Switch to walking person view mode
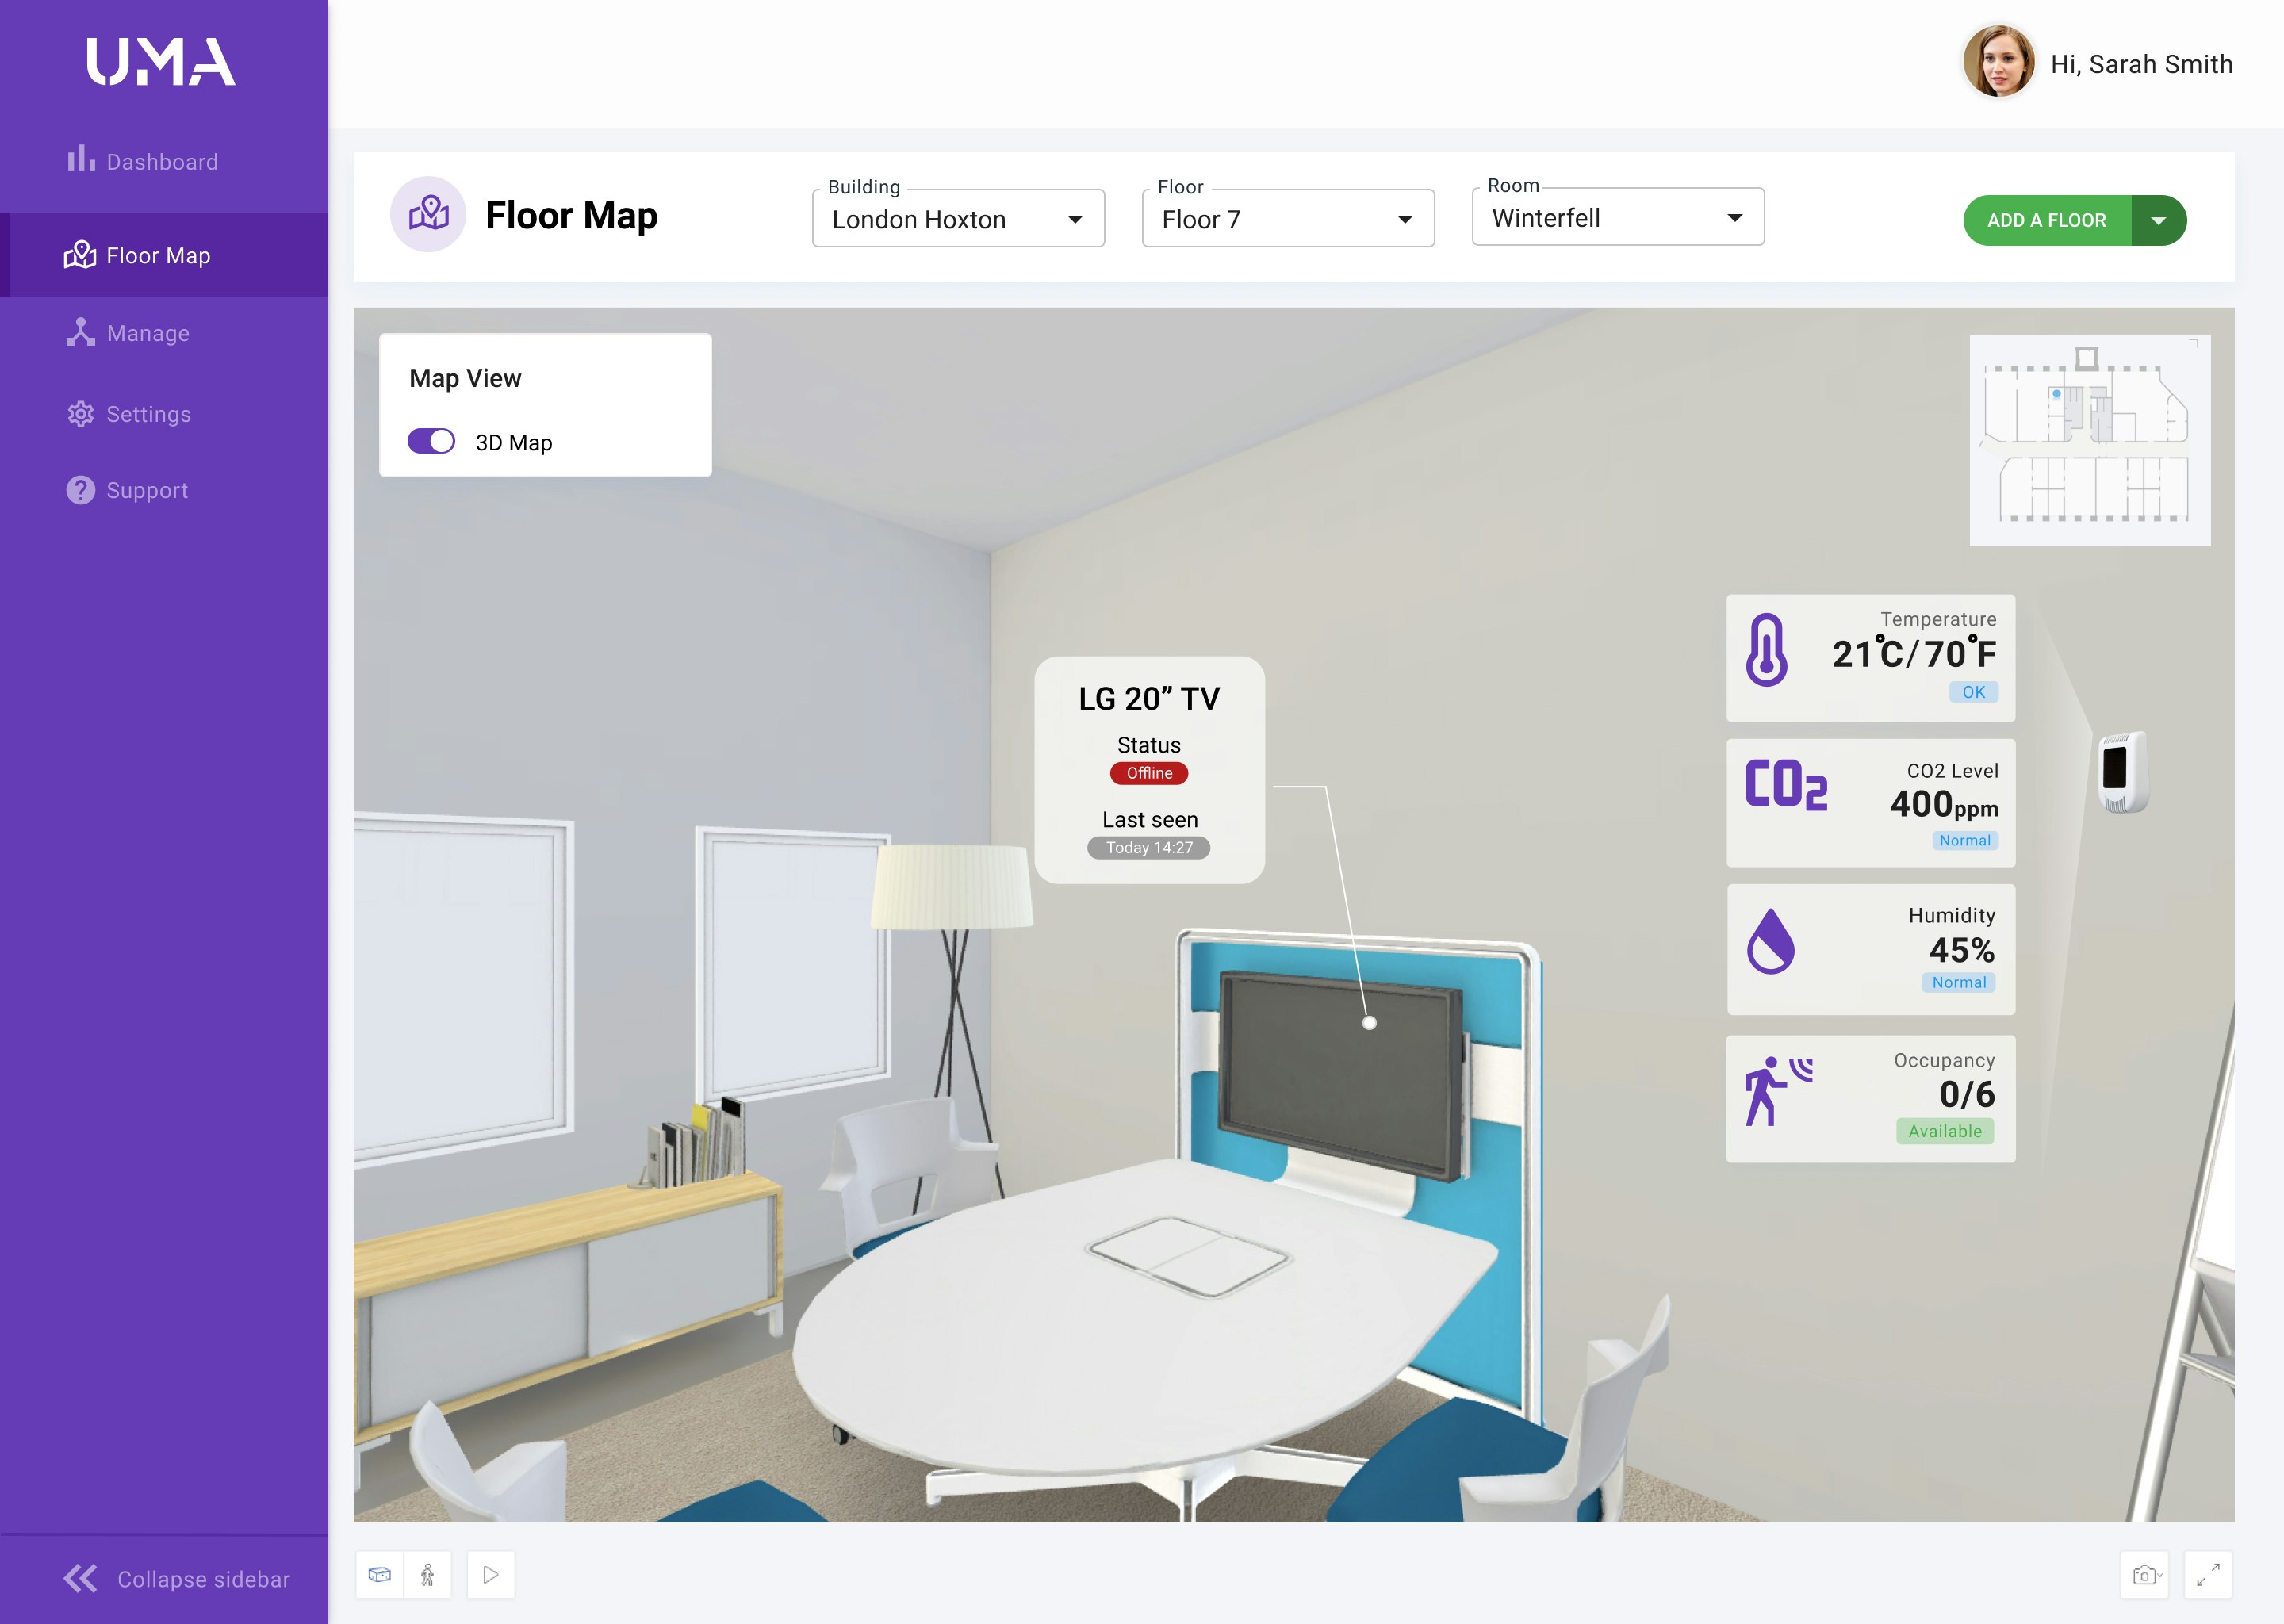The image size is (2284, 1624). [427, 1575]
